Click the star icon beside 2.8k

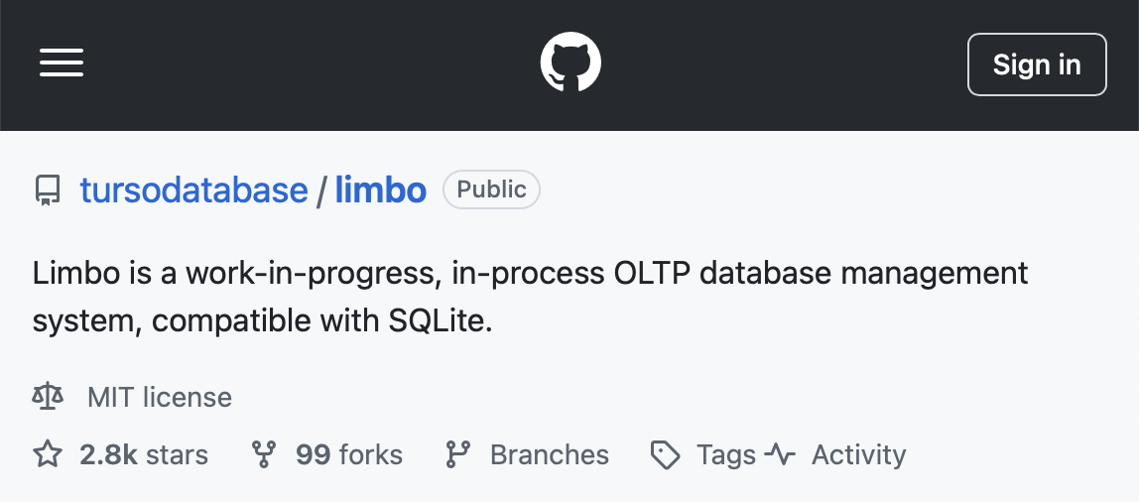[x=48, y=454]
